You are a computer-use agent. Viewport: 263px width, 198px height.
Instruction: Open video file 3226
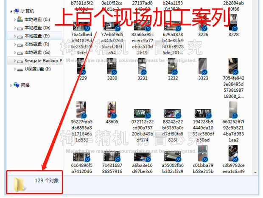203,25
